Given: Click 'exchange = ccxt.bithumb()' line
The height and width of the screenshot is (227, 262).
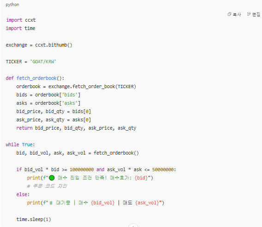Looking at the screenshot, I should pyautogui.click(x=39, y=45).
